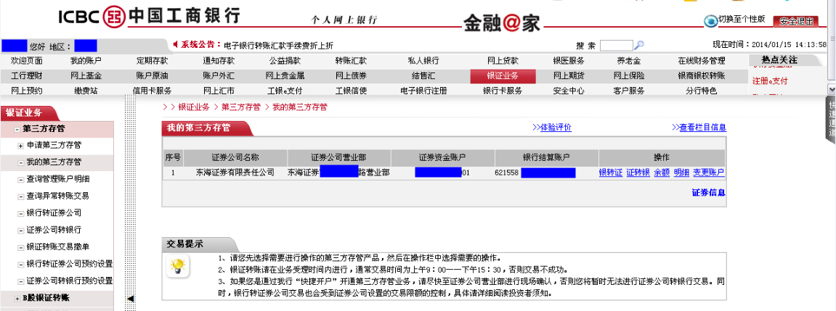This screenshot has width=836, height=311.
Task: Select 证券公司转银行预约设置 in the sidebar
Action: 69,281
